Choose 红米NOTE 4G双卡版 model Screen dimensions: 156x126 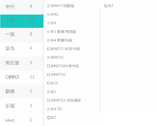point(63,49)
